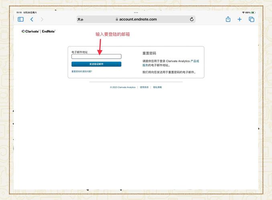Screen dimensions: 272x200
Task: Click the © 2023 Clarivate Analytics text
Action: point(123,87)
